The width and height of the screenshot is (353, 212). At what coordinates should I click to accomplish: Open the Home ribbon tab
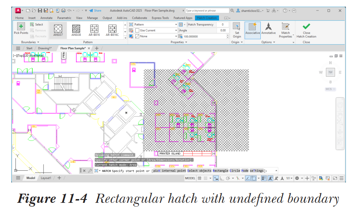[19, 18]
